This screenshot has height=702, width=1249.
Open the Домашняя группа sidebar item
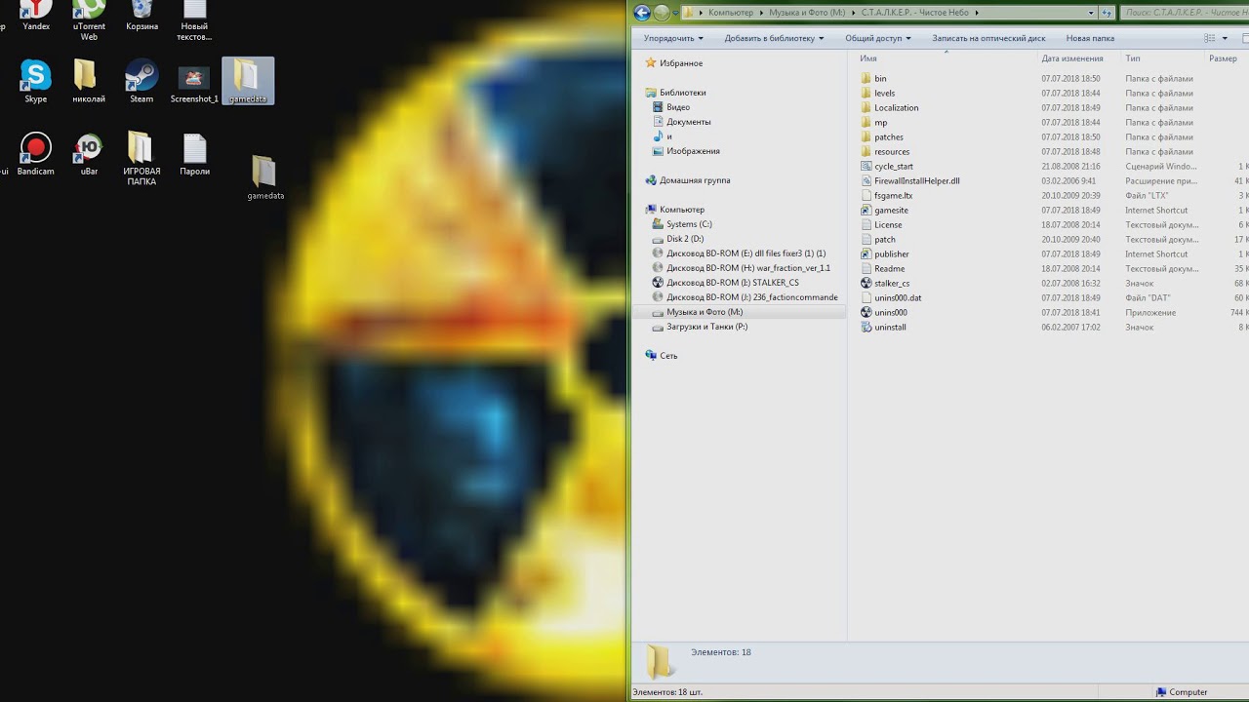688,180
